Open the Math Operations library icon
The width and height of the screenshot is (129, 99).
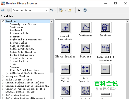[x=85, y=69]
